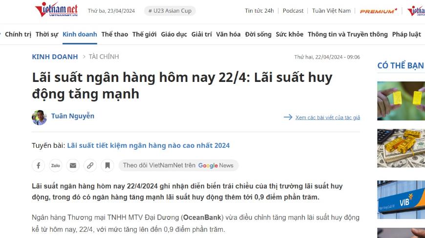View all articles by the author
Screen dimensions: 425x238
coord(327,118)
